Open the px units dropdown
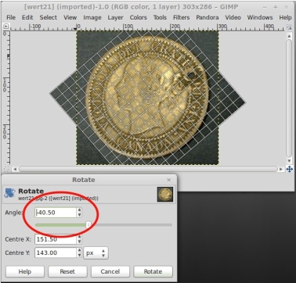296x283 pixels. (x=96, y=253)
